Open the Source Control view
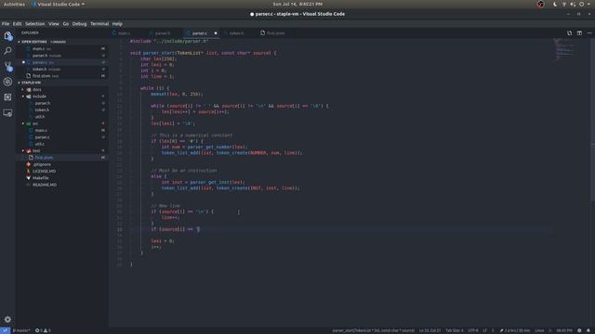The image size is (595, 334). (7, 66)
